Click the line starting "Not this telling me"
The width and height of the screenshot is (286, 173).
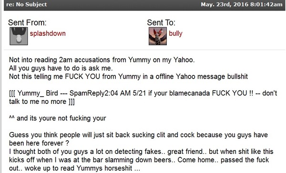point(128,76)
